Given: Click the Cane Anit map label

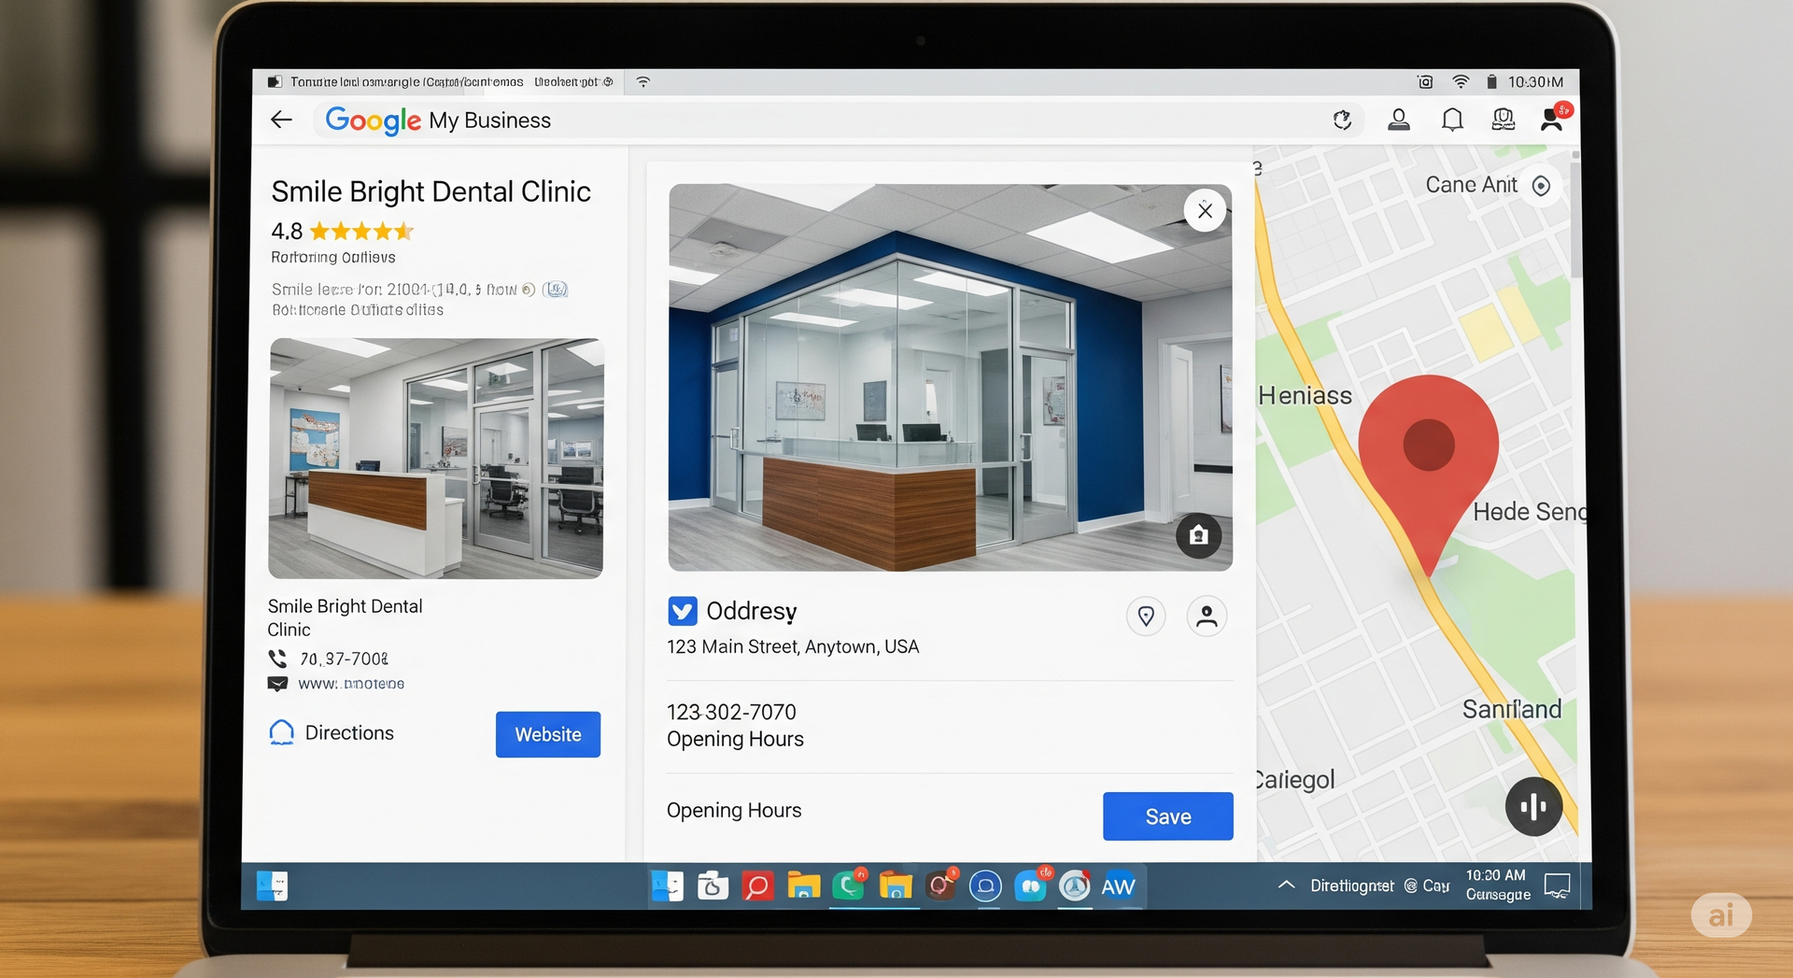Looking at the screenshot, I should pyautogui.click(x=1471, y=185).
